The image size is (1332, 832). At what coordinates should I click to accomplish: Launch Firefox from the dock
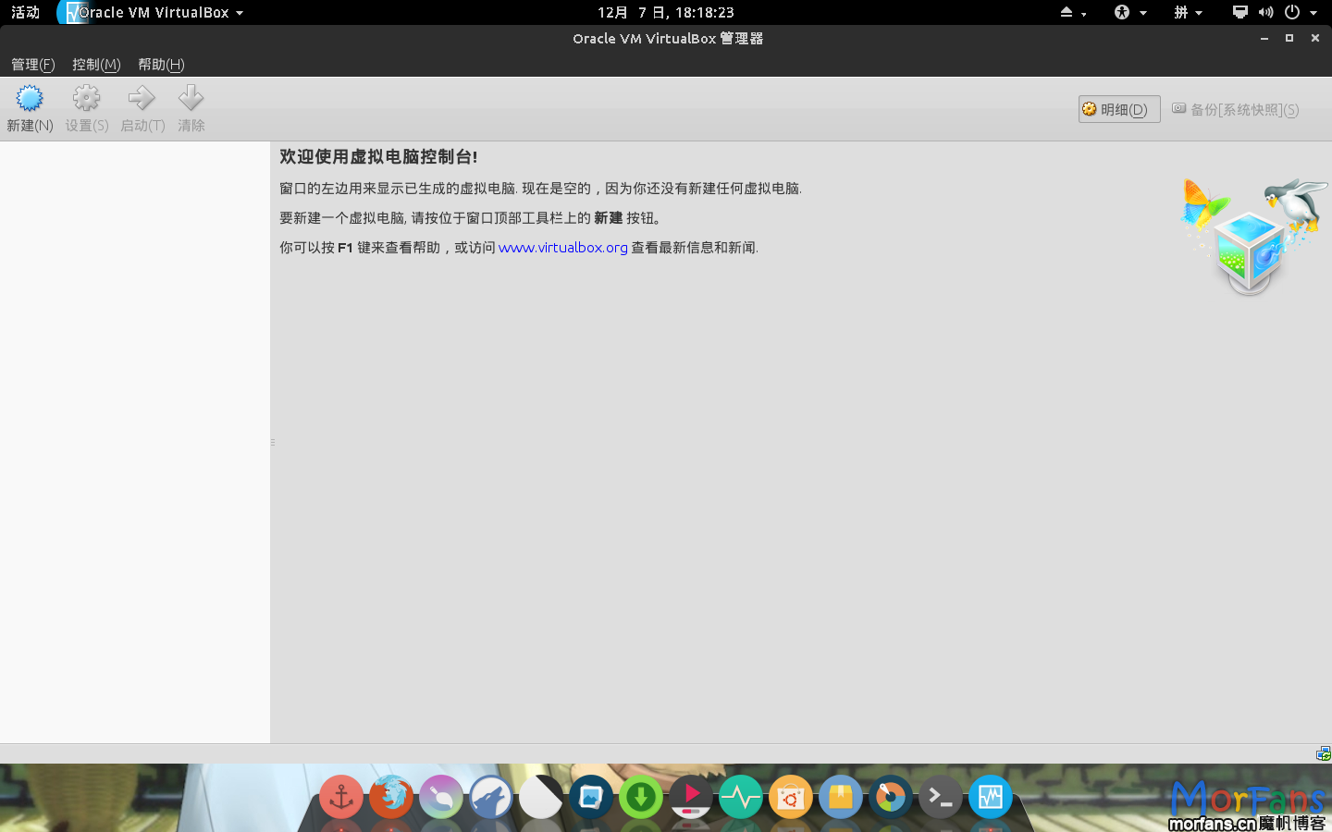click(x=391, y=797)
